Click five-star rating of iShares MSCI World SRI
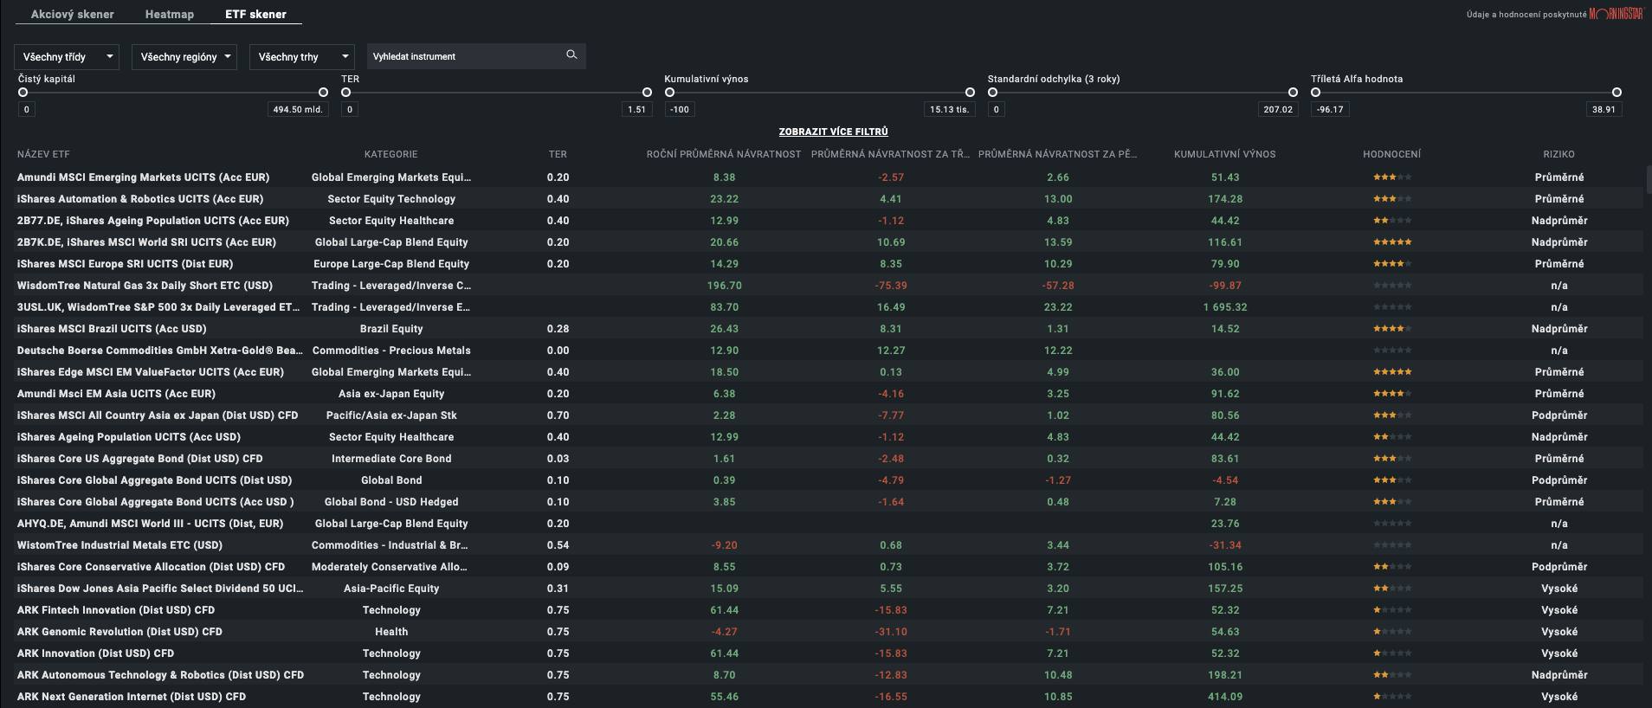1652x708 pixels. pos(1391,242)
